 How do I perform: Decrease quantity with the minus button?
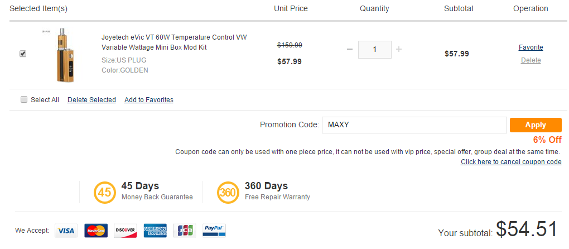350,49
